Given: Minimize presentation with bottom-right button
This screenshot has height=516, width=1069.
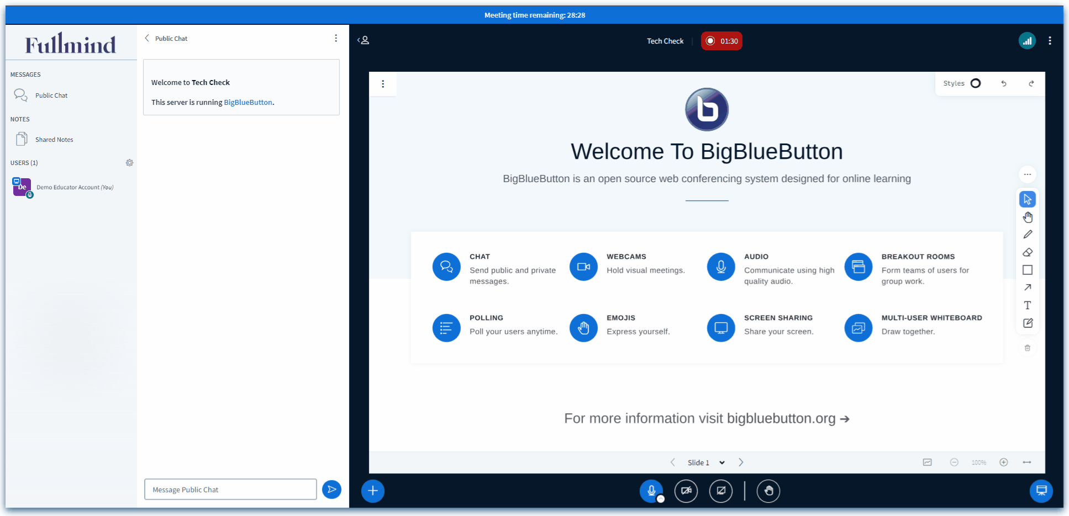Looking at the screenshot, I should (1041, 491).
